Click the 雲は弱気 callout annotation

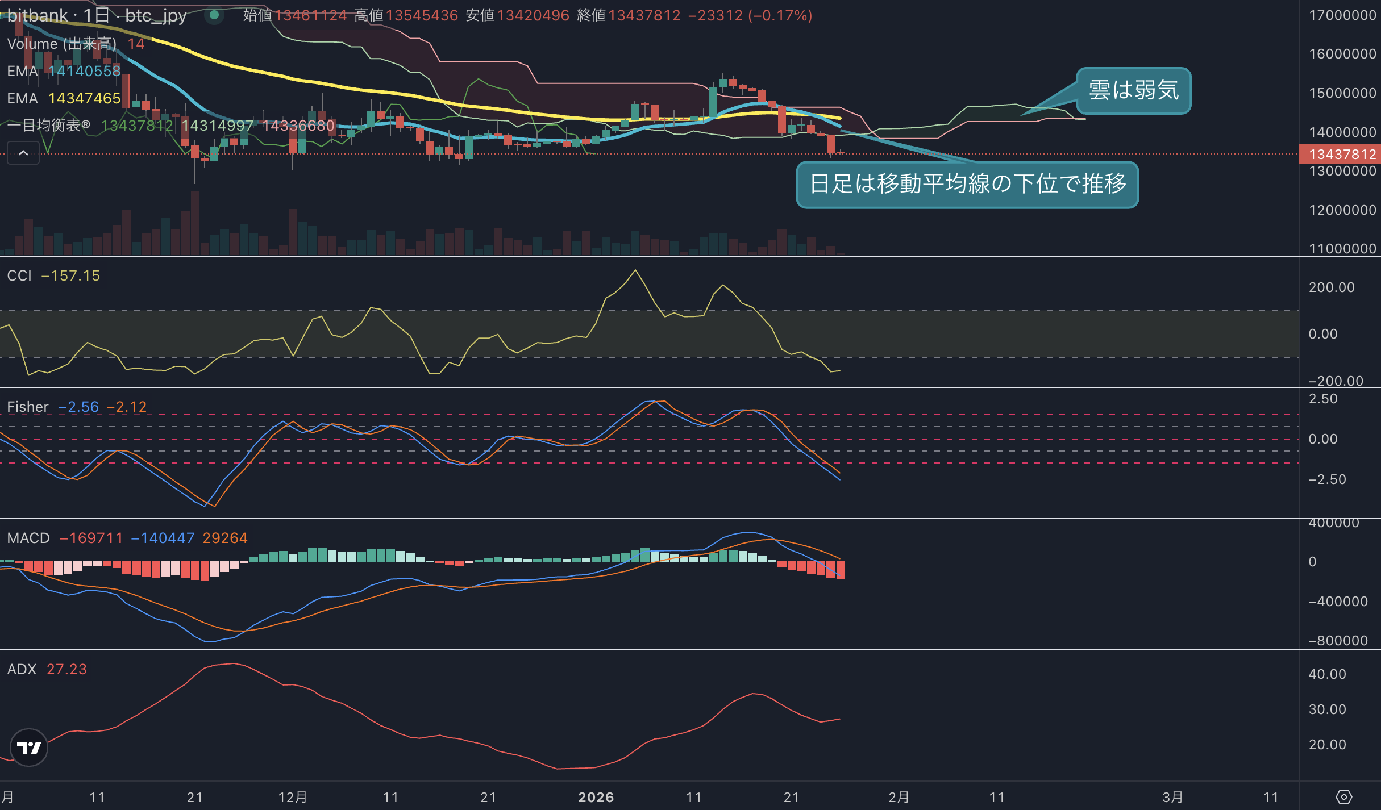(x=1133, y=90)
